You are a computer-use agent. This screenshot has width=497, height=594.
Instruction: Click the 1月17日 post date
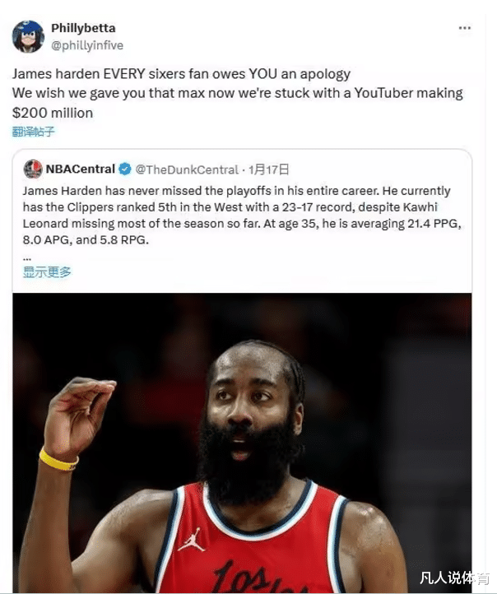pyautogui.click(x=268, y=169)
